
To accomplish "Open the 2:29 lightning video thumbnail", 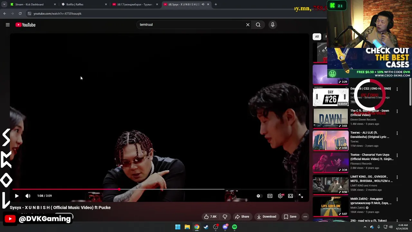I will pyautogui.click(x=331, y=74).
